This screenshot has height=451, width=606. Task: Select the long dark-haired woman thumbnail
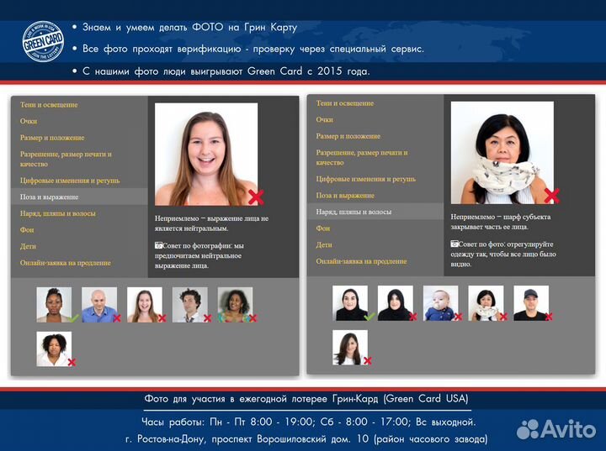(350, 347)
